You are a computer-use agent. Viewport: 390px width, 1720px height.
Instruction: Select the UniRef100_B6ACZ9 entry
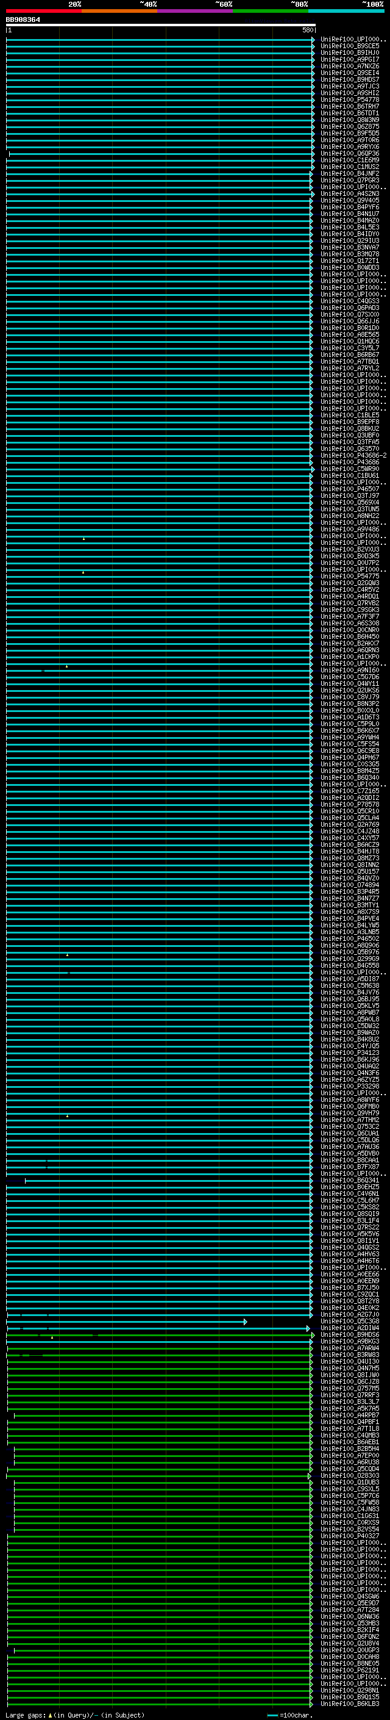pos(350,845)
